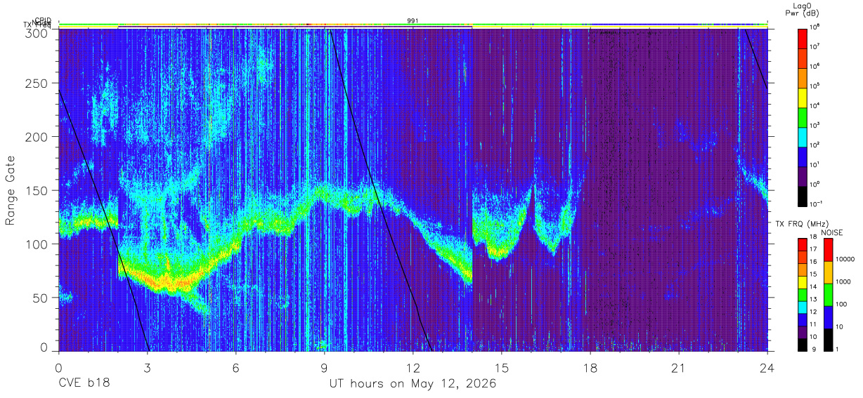
Task: Click '10000' label on NOISE colorbar
Action: point(845,259)
